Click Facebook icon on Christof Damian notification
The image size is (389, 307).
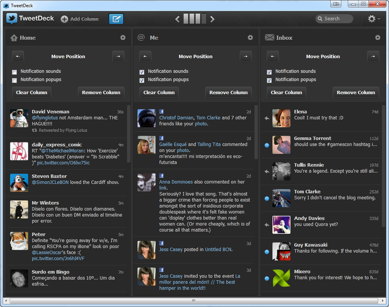[x=161, y=111]
